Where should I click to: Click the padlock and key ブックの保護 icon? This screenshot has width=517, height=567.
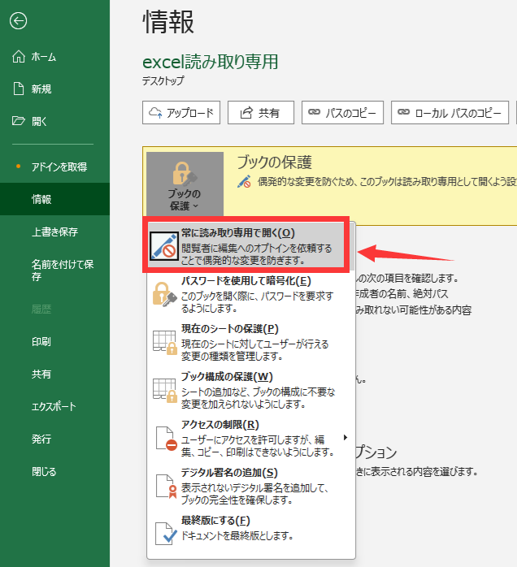[x=185, y=174]
